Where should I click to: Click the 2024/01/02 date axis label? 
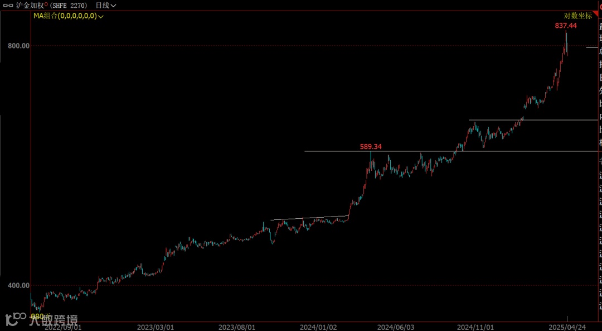(x=318, y=327)
